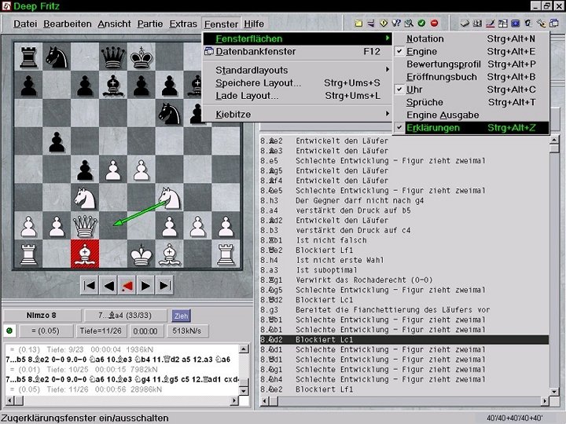Click the = (0.05) evaluation button
This screenshot has height=424, width=566.
pos(46,331)
